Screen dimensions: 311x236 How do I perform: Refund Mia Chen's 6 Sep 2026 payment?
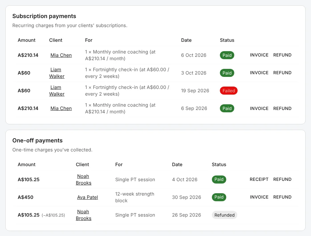click(282, 108)
